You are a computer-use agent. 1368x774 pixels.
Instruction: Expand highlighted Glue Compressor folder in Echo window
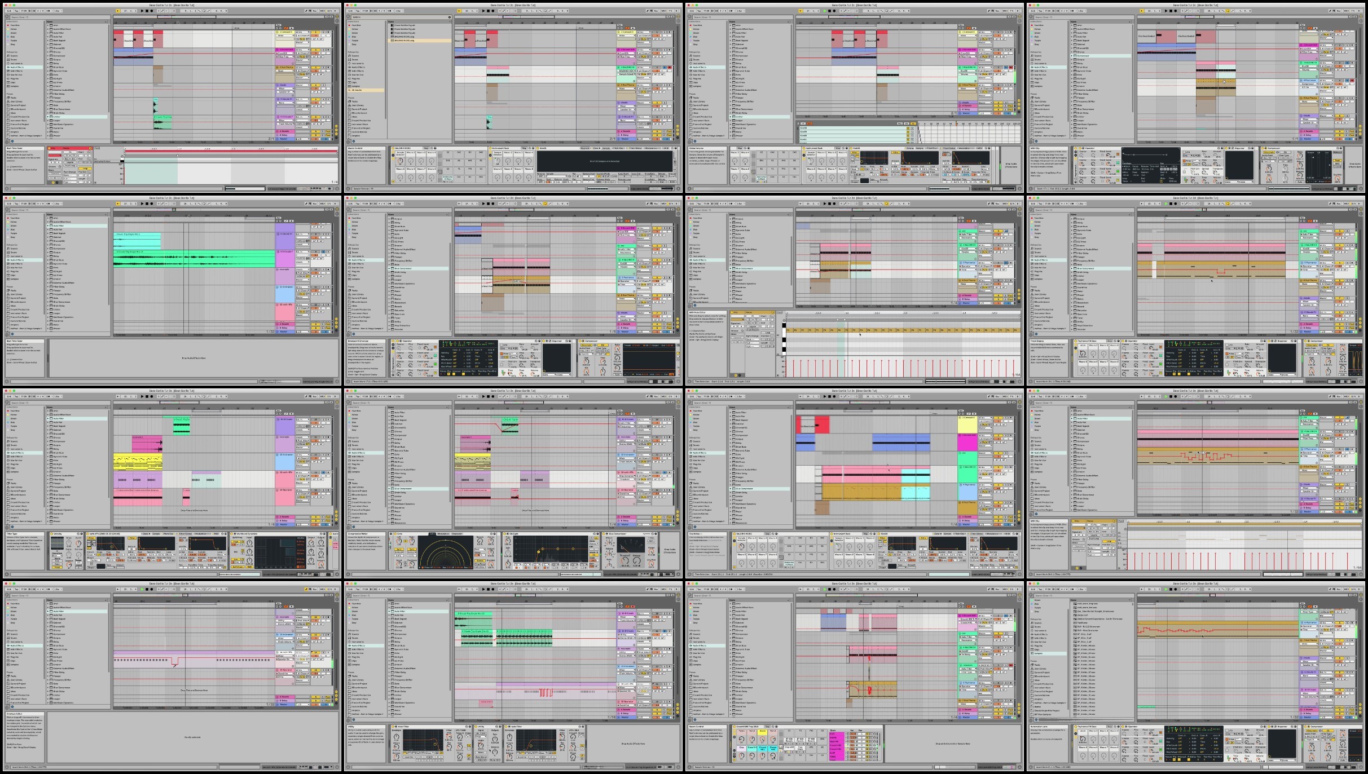coord(389,489)
